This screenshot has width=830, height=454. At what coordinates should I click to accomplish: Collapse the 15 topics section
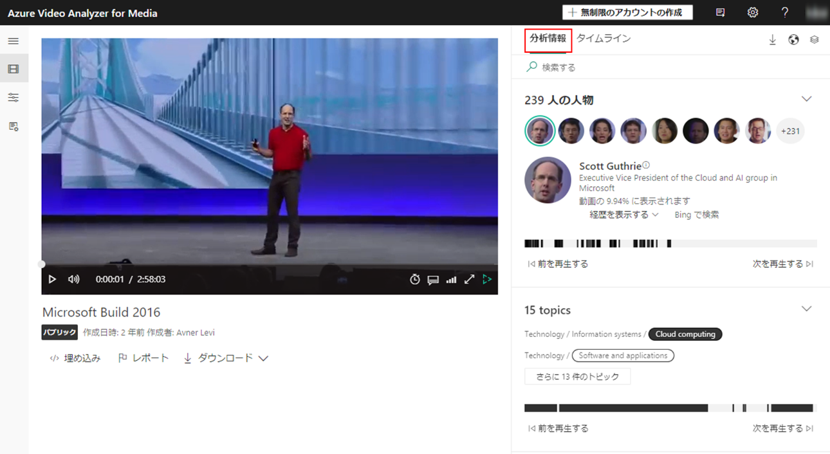tap(806, 309)
